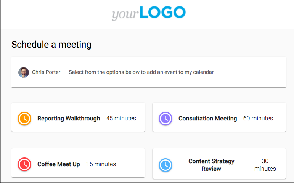Viewport: 294px width, 183px height.
Task: Click the orange clock icon
Action: (x=24, y=119)
